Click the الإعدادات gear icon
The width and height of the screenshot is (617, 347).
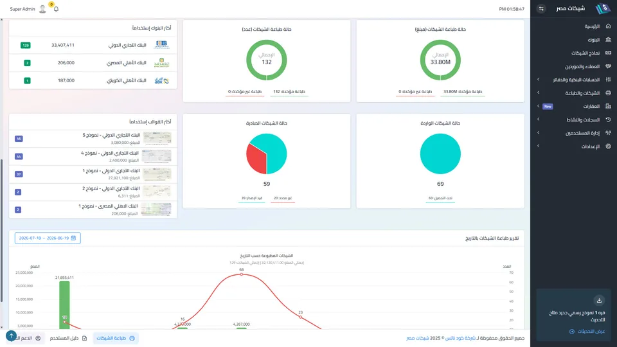608,147
